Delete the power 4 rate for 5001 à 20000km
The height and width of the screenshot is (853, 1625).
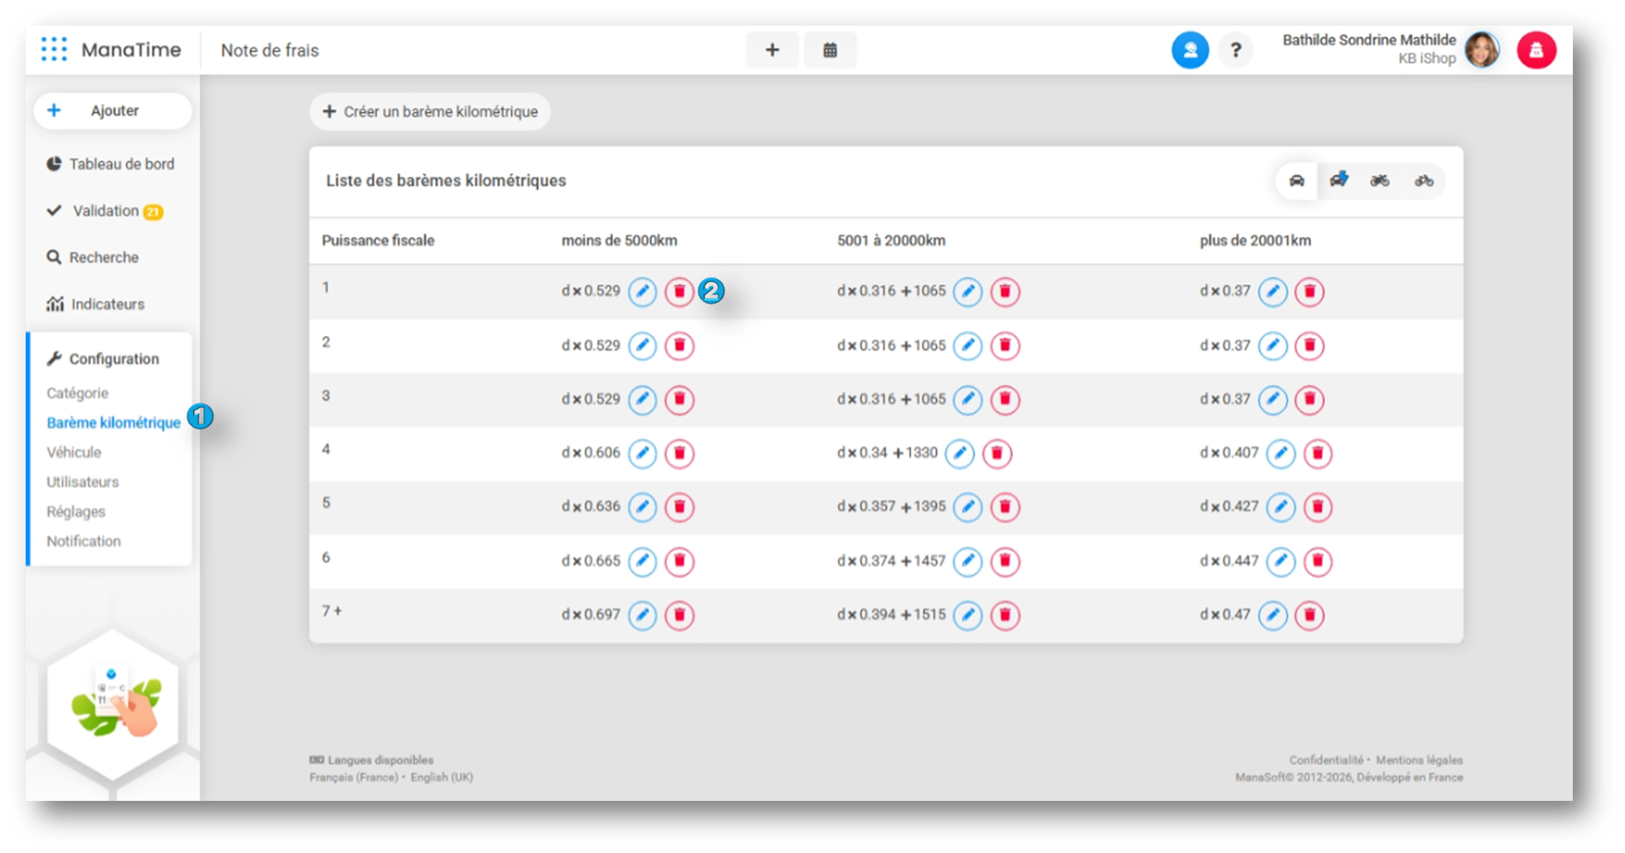[x=997, y=454]
